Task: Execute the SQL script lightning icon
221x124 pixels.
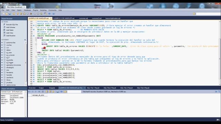Action: click(x=18, y=14)
